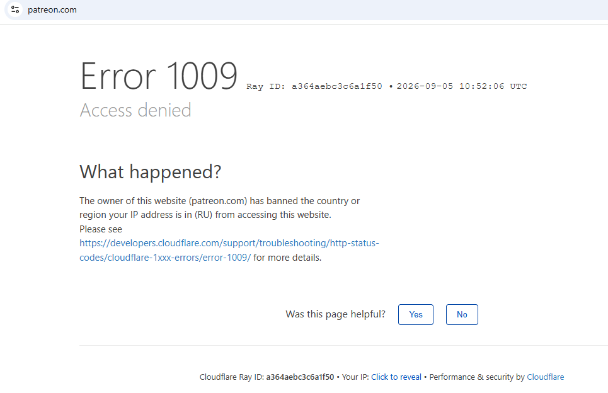The width and height of the screenshot is (608, 393).
Task: Click the Access denied subheading
Action: 135,110
